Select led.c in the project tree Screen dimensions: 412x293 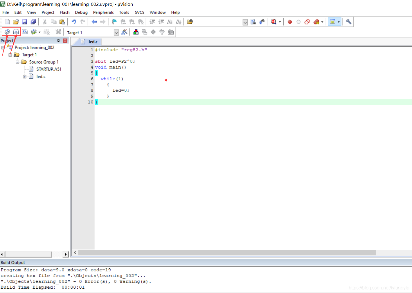click(41, 77)
